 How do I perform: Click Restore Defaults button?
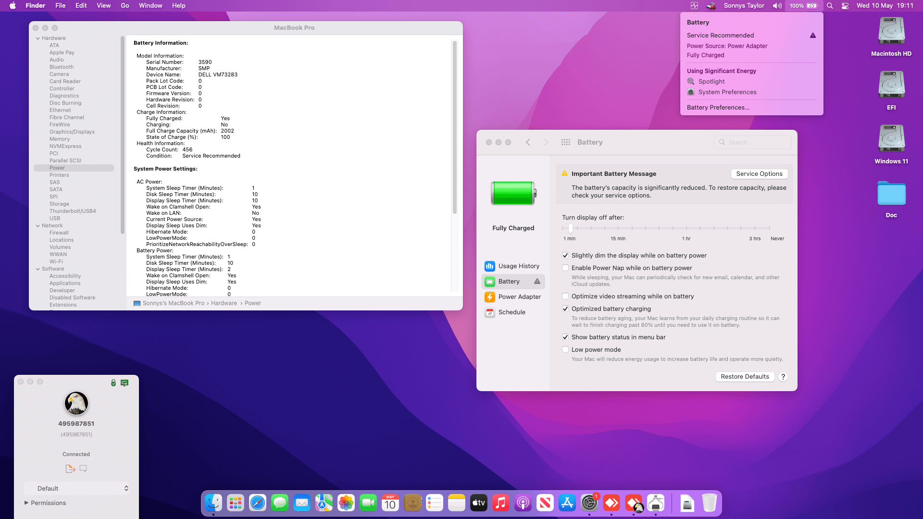click(x=745, y=377)
